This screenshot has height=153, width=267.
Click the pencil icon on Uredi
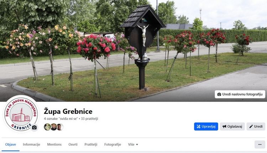pos(251,126)
